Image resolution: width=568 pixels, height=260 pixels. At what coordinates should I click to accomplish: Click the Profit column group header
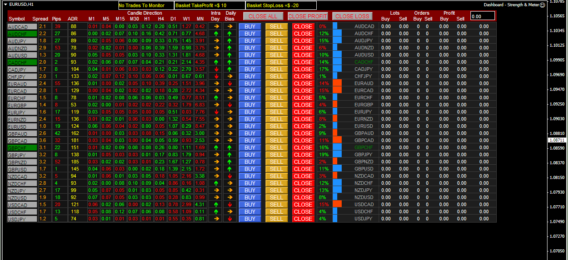(x=449, y=13)
